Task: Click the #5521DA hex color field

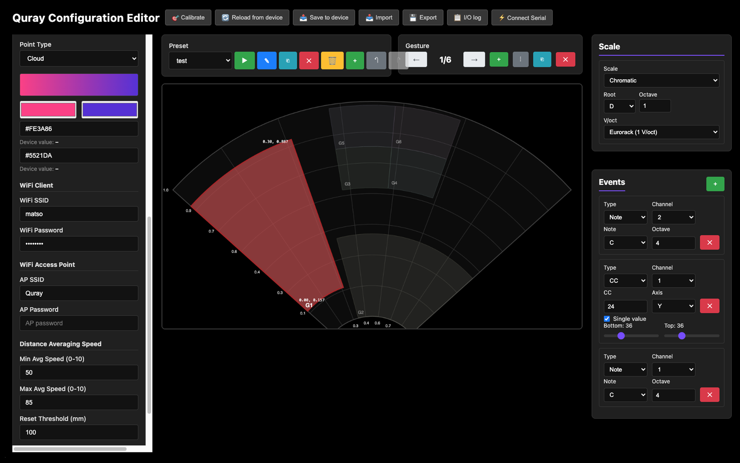Action: pos(79,155)
